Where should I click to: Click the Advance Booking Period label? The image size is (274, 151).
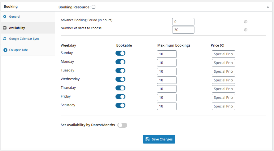pos(86,20)
